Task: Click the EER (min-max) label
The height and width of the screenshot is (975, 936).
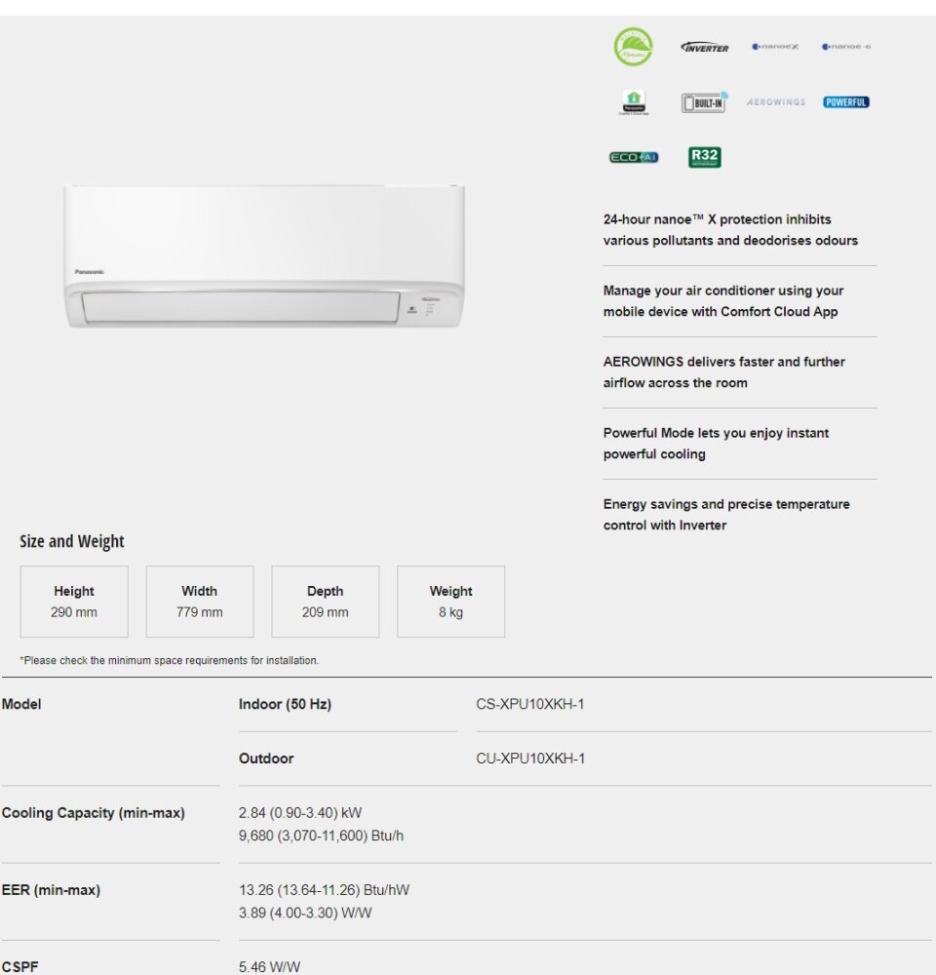Action: pos(51,890)
